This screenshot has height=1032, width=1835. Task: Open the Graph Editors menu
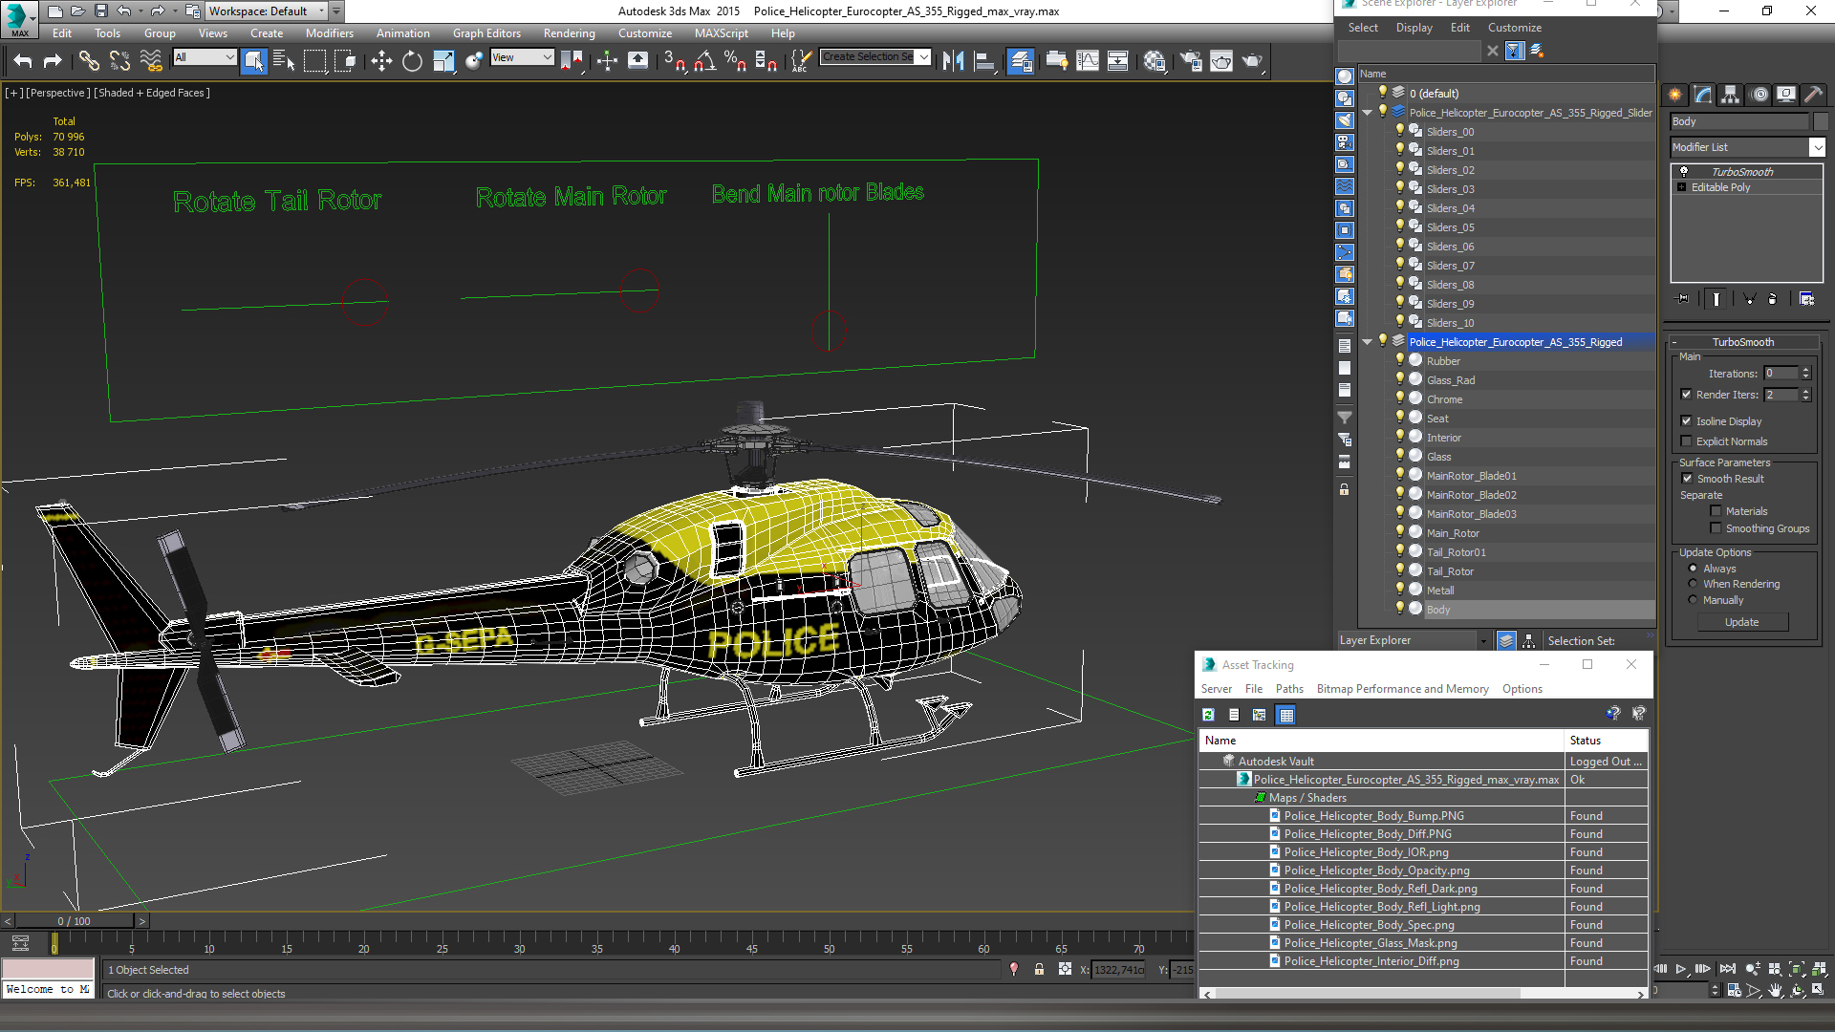point(486,33)
